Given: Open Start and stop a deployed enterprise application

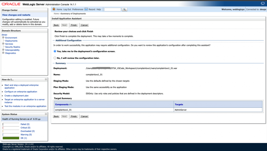Looking at the screenshot, I should point(21,87).
